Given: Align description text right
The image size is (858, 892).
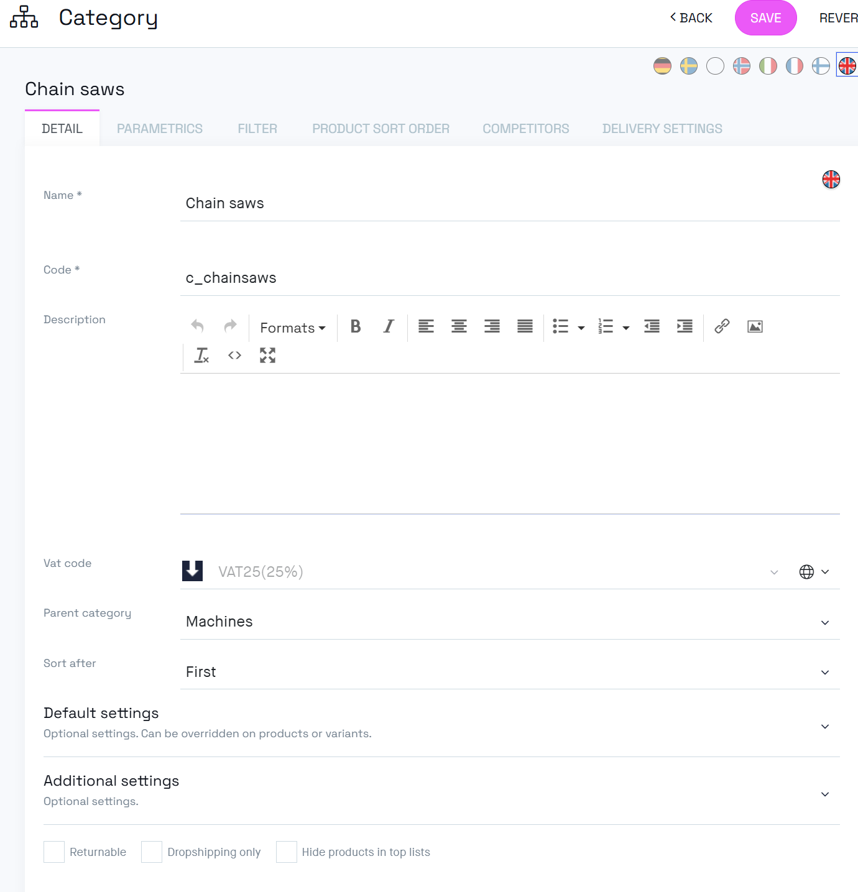Looking at the screenshot, I should [492, 326].
